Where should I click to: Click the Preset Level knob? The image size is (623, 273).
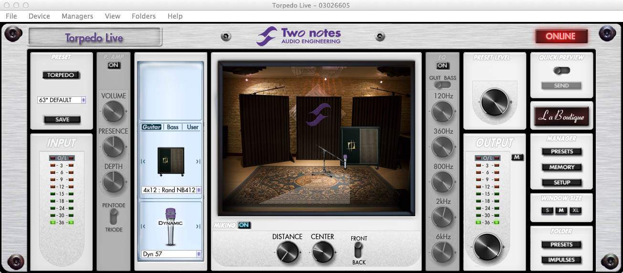click(x=495, y=102)
